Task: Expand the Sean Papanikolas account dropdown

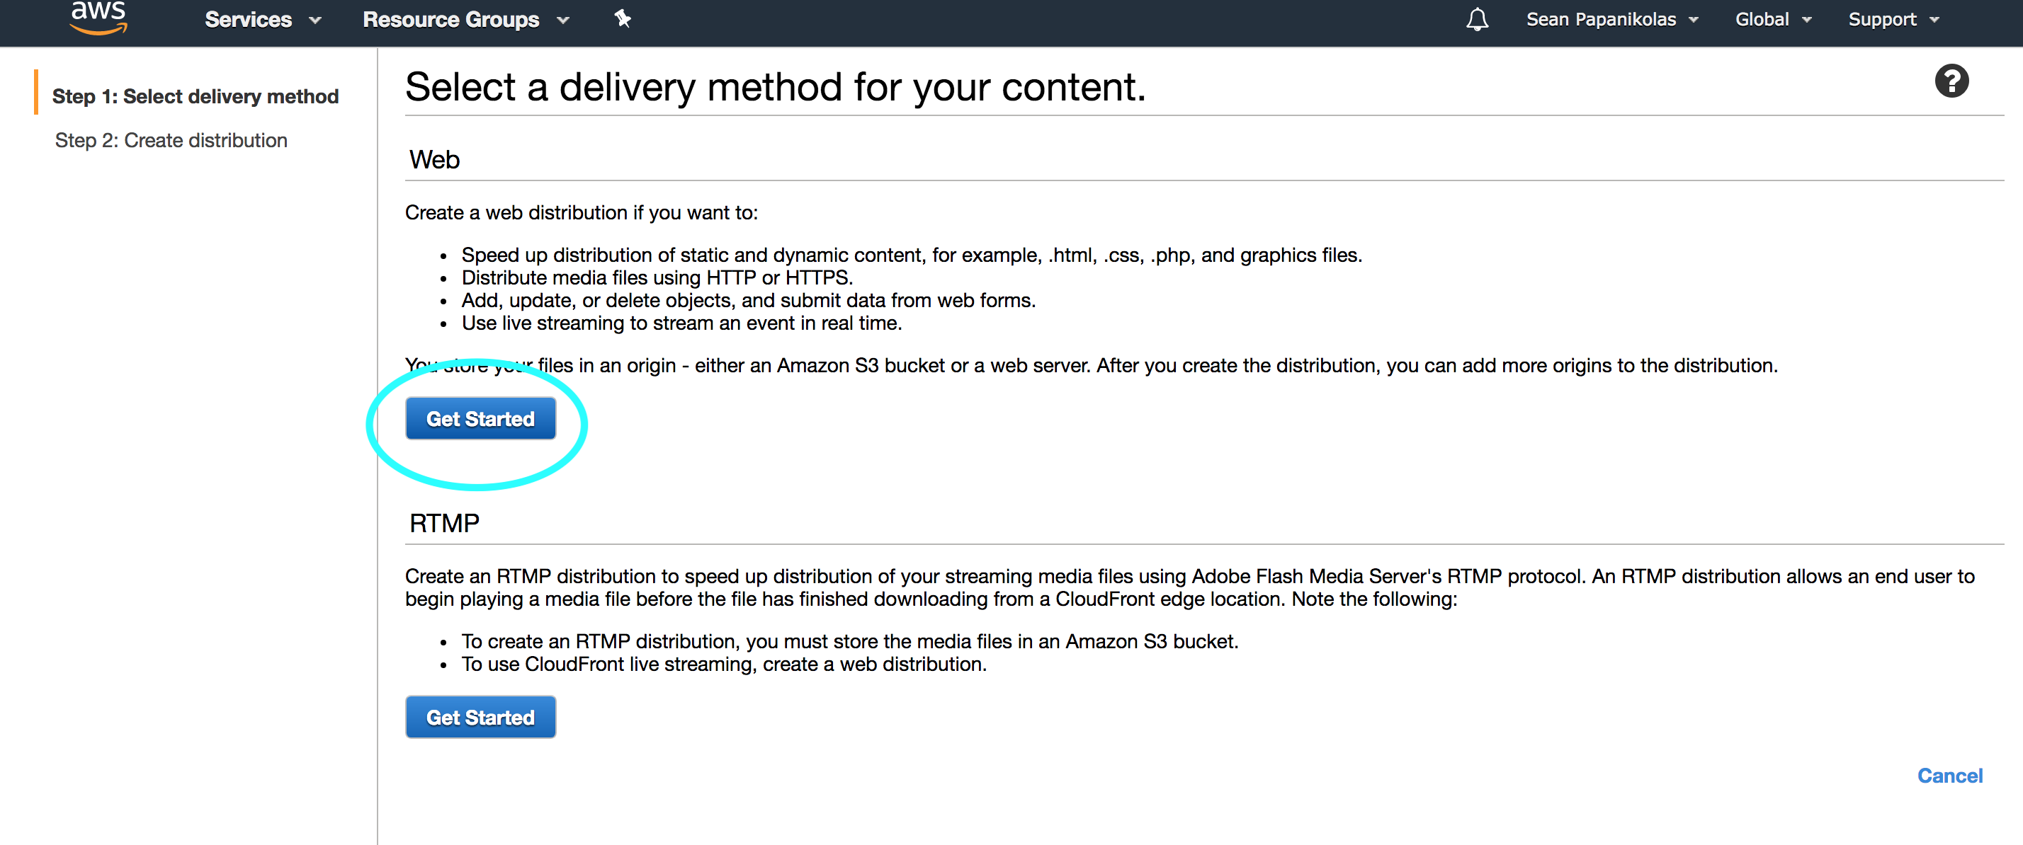Action: [x=1611, y=20]
